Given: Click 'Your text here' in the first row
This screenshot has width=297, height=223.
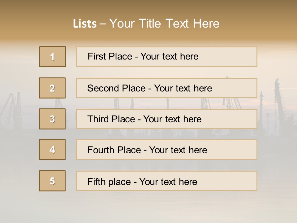Looking at the screenshot, I should [169, 56].
